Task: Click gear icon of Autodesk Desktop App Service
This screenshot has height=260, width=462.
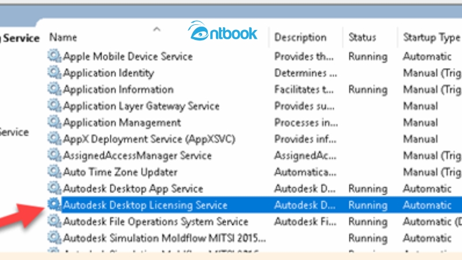Action: click(54, 188)
